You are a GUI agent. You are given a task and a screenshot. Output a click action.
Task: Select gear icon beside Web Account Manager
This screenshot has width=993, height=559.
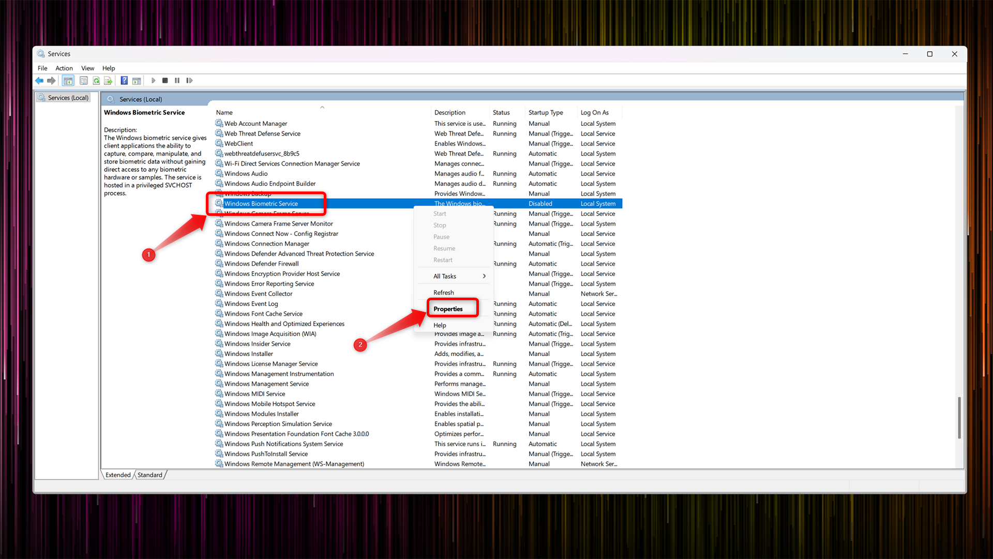[219, 123]
